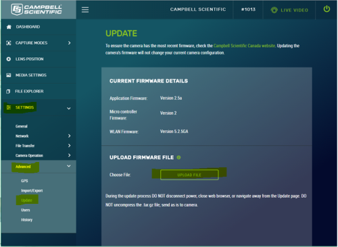
Task: Click the 'Application Firmware:' label
Action: [x=128, y=99]
